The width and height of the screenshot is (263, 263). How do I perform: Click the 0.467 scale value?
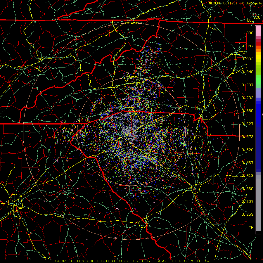(x=248, y=163)
